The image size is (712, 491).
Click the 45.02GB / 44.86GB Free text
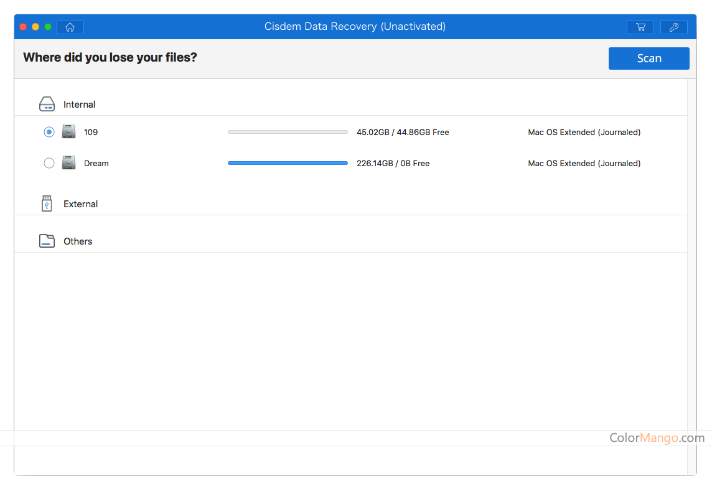coord(403,133)
